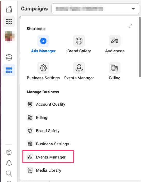Open Account Overview gauge icon
Image resolution: width=141 pixels, height=182 pixels.
pyautogui.click(x=9, y=57)
